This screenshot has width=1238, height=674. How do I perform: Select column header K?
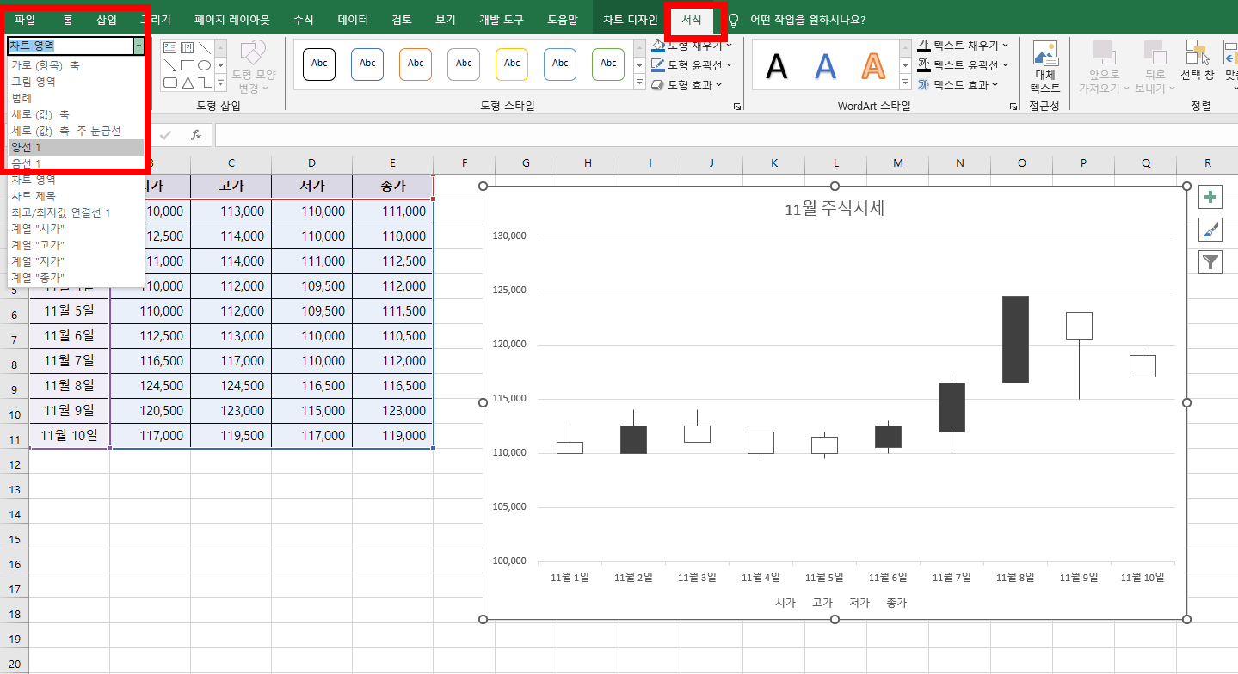click(x=773, y=162)
